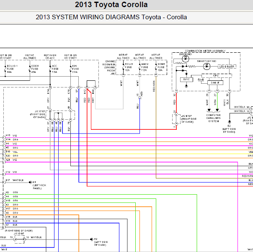Click the (LEFT KICK PANEL) ground location label

click(x=39, y=187)
